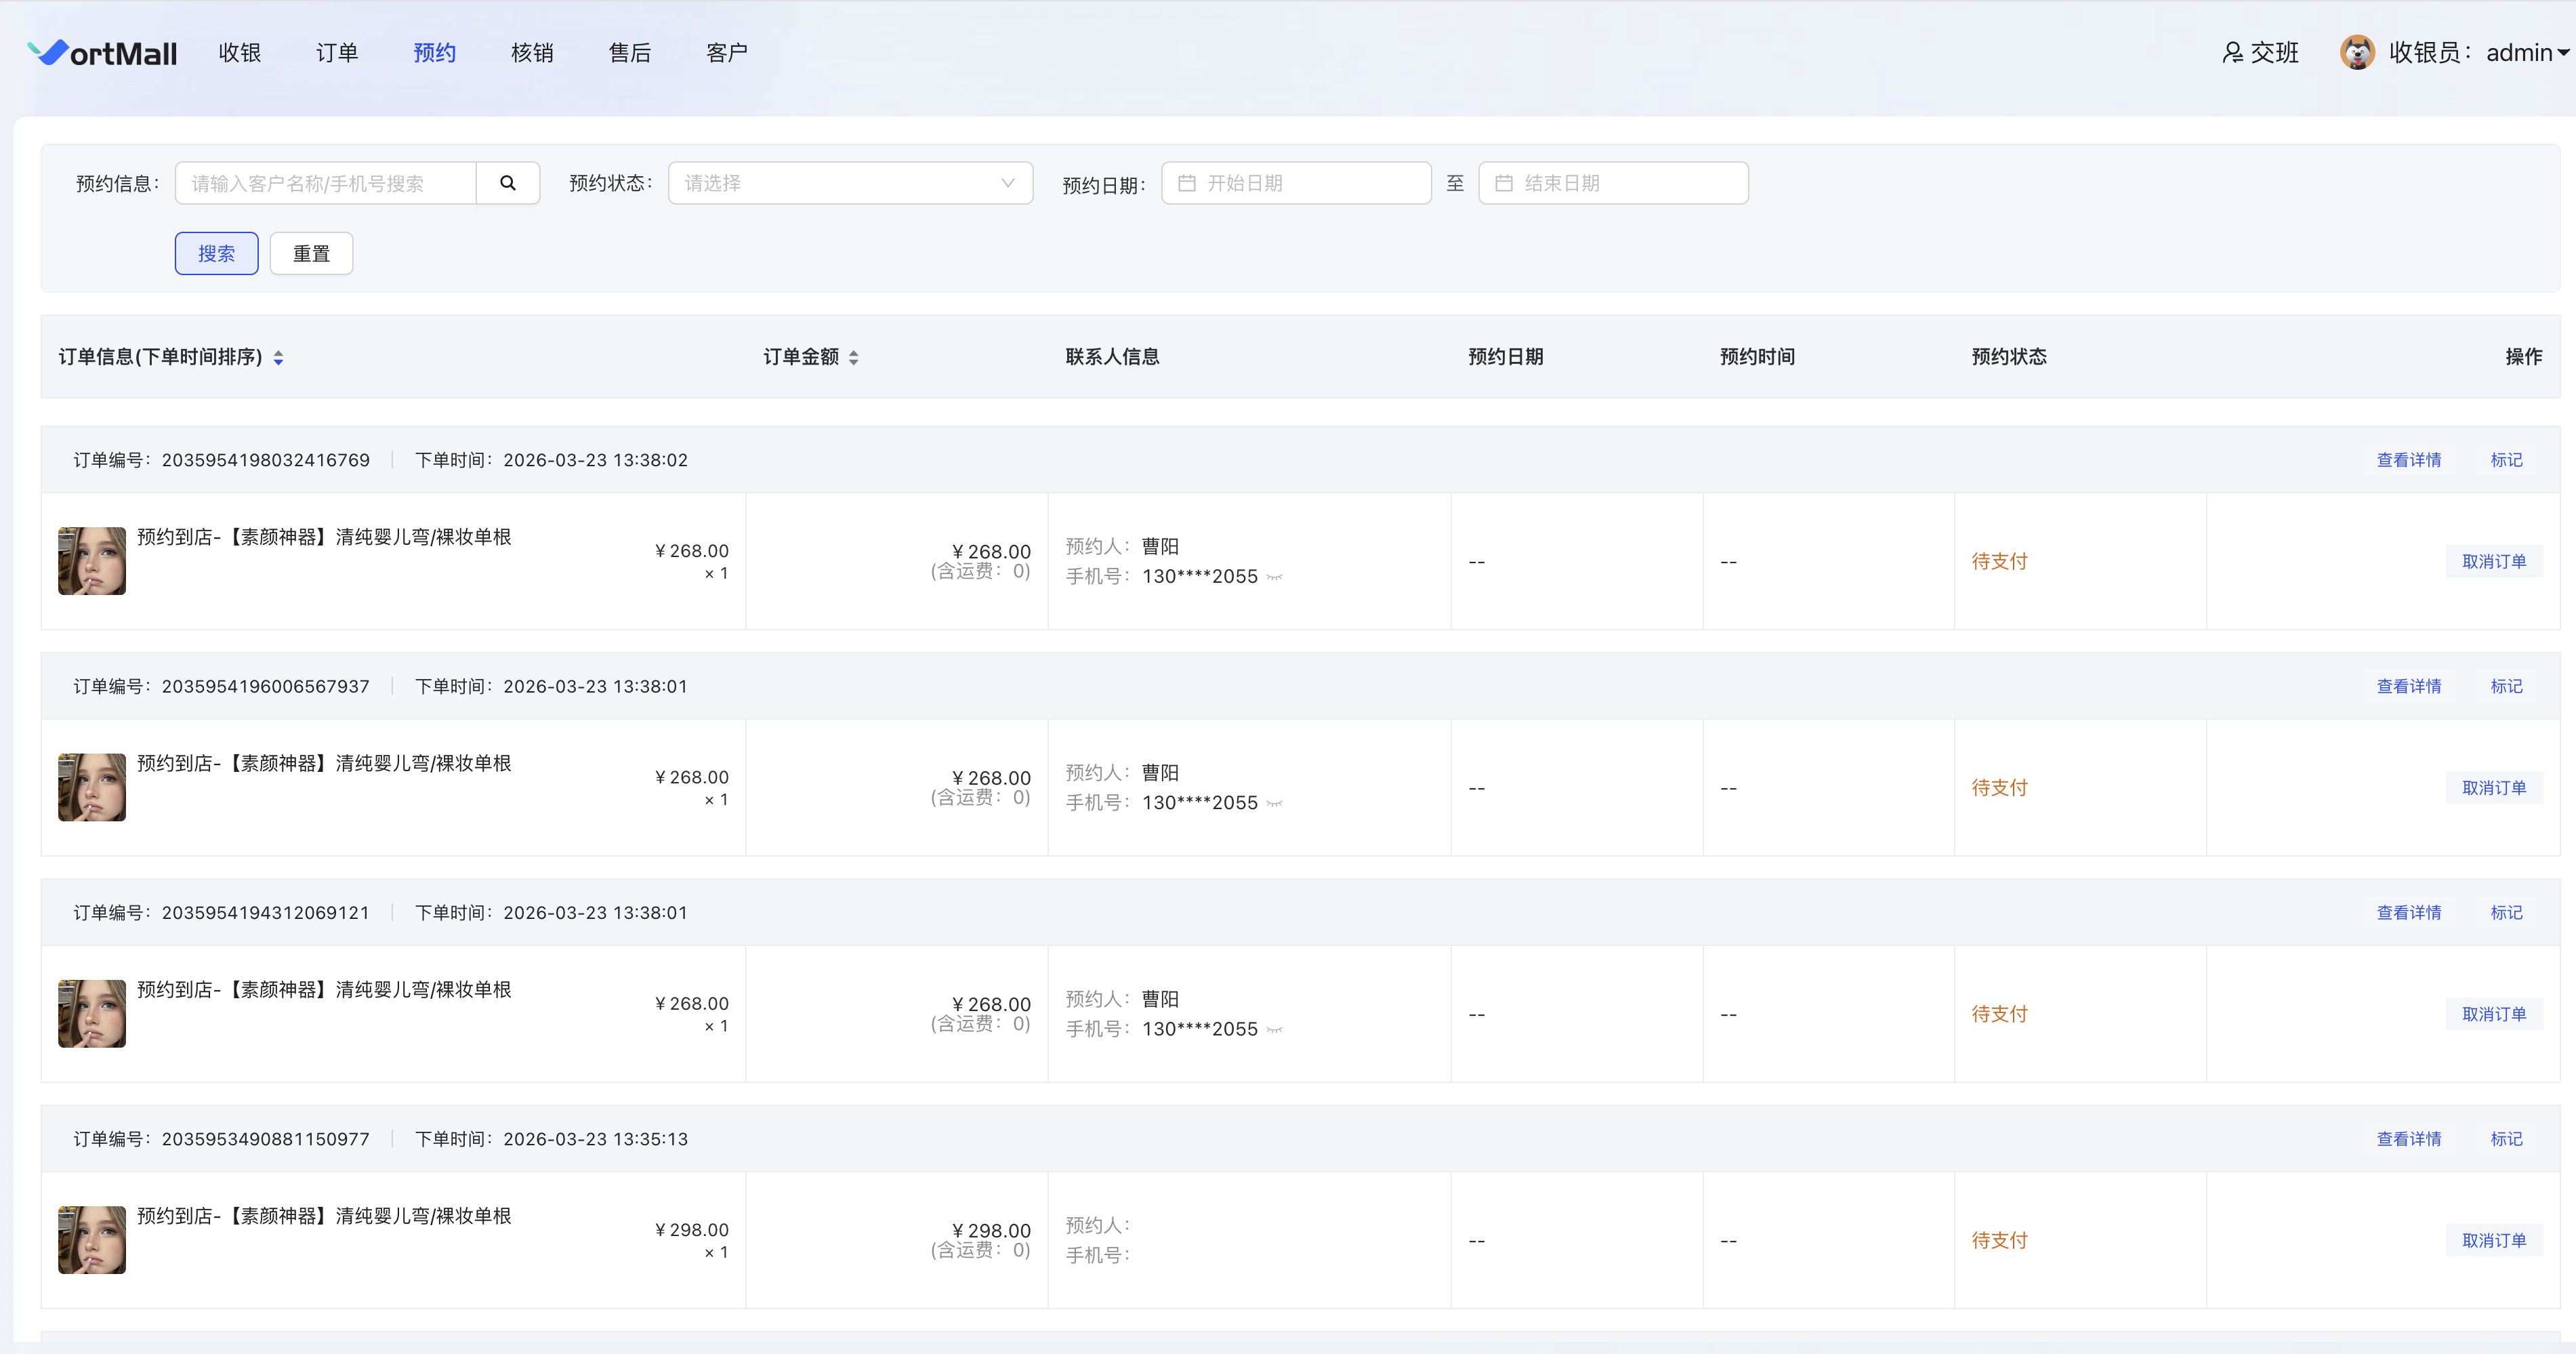The image size is (2576, 1354).
Task: Click product thumbnail of first order
Action: (x=92, y=561)
